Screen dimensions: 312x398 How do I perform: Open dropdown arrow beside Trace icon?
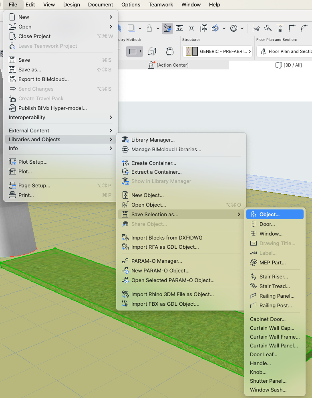tap(140, 28)
